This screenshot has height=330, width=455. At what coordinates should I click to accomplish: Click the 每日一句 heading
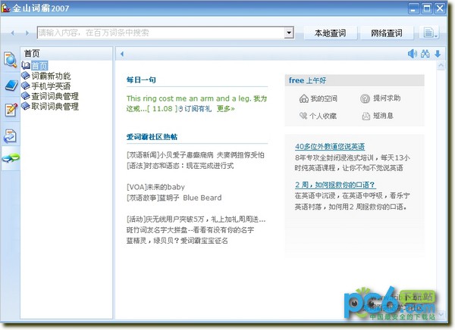[x=141, y=79]
